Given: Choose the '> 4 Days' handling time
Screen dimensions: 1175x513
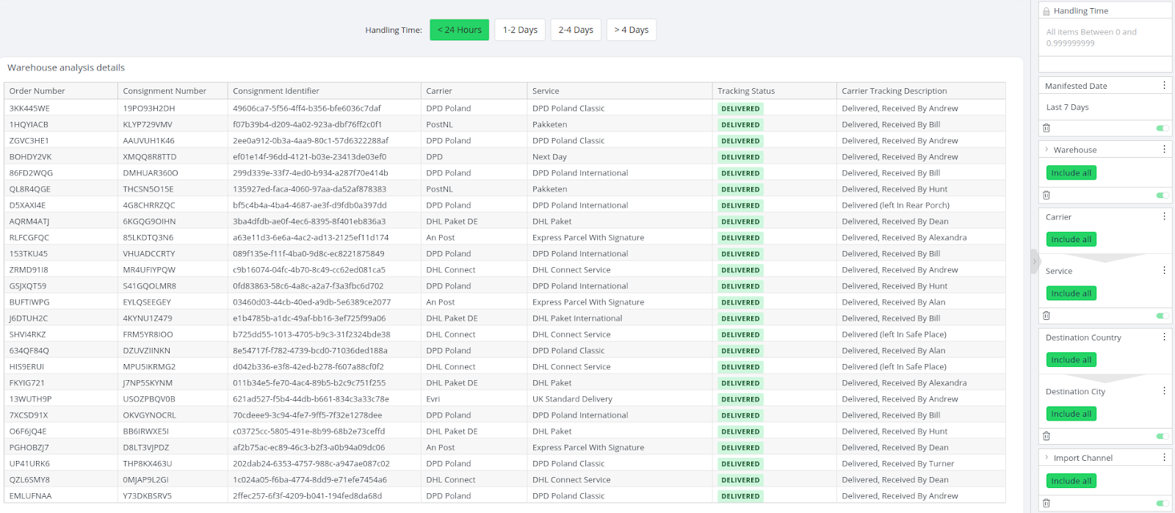Looking at the screenshot, I should [632, 30].
